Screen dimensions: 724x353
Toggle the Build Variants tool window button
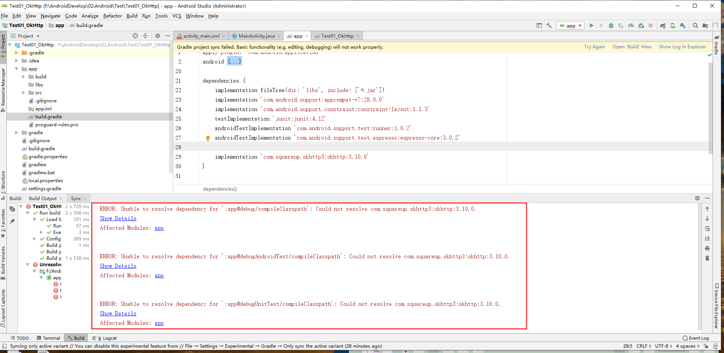pos(3,263)
